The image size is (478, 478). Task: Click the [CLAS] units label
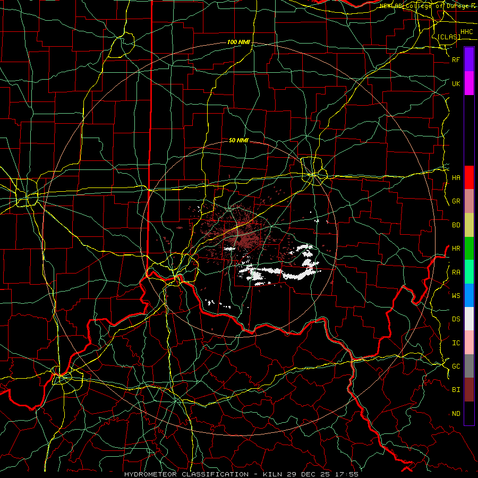(x=449, y=37)
